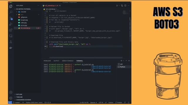Expand the Cassandra Schema section
Image resolution: width=188 pixels, height=105 pixels.
pos(23,100)
